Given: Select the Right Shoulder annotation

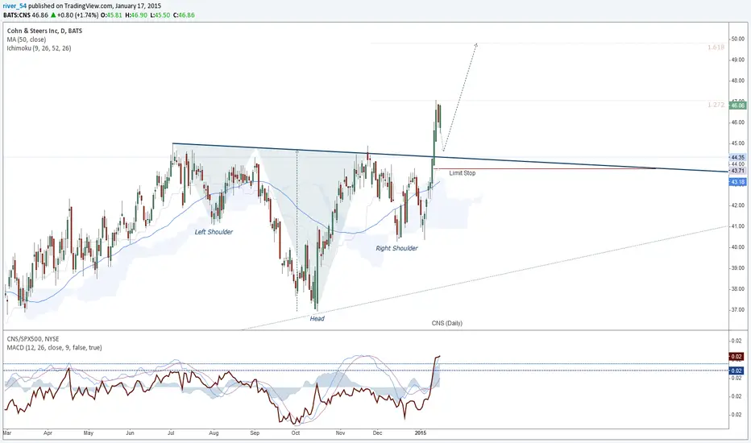Looking at the screenshot, I should (396, 248).
